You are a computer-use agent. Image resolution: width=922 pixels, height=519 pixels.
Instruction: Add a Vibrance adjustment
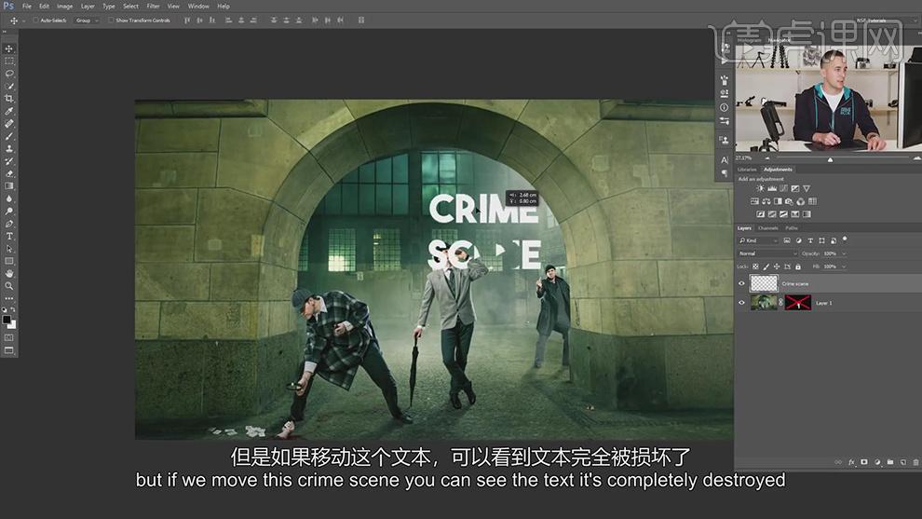click(807, 188)
